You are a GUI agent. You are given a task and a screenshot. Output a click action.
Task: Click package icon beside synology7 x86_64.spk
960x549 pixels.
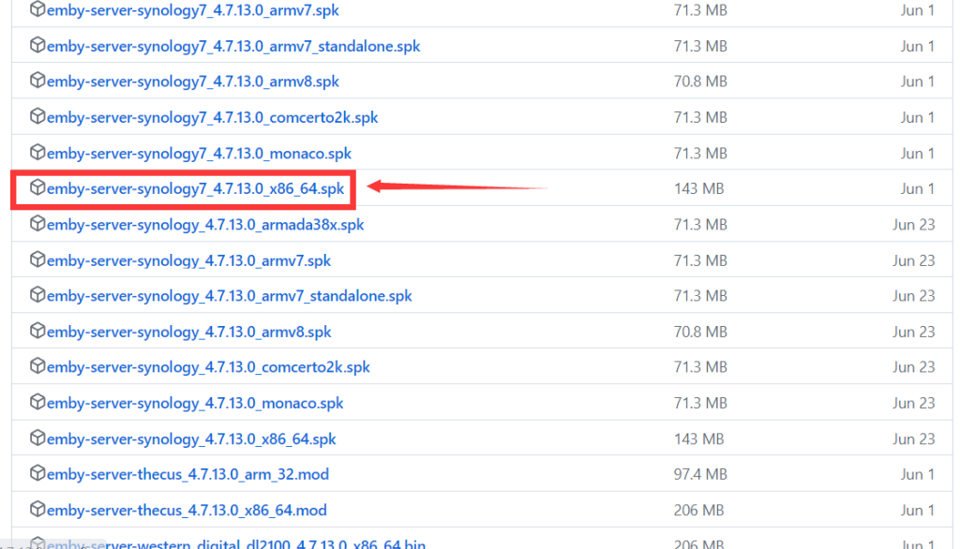coord(37,187)
